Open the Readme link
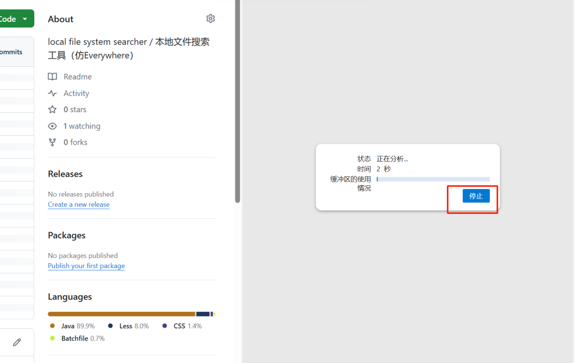The width and height of the screenshot is (575, 363). [77, 77]
